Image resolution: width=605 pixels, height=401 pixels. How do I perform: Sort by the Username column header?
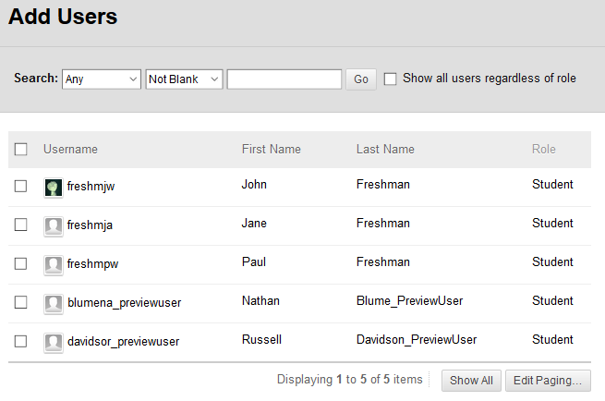click(70, 149)
